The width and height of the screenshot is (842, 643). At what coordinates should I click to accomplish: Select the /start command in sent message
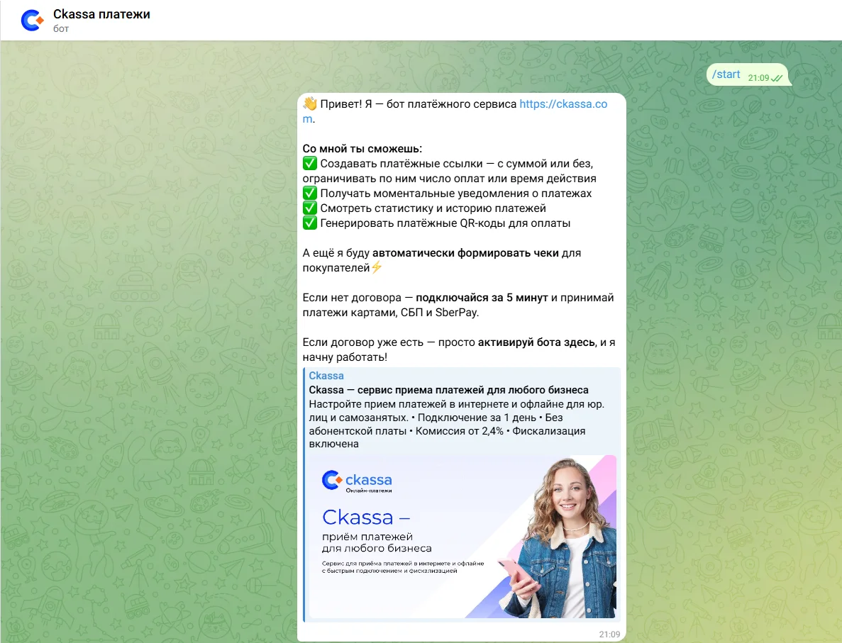point(726,74)
